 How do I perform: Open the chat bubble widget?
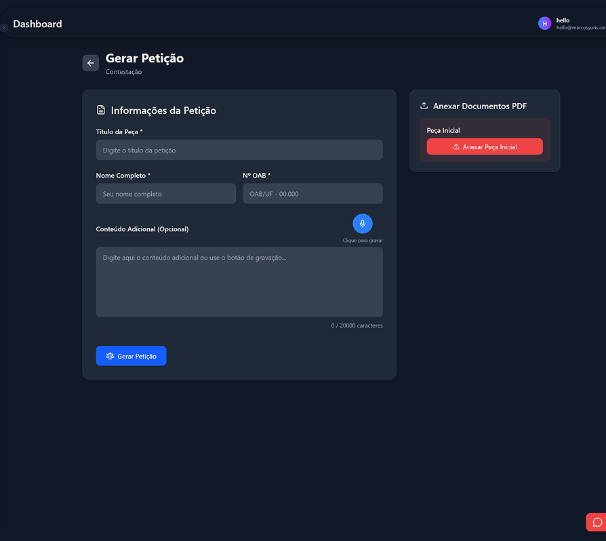coord(597,522)
